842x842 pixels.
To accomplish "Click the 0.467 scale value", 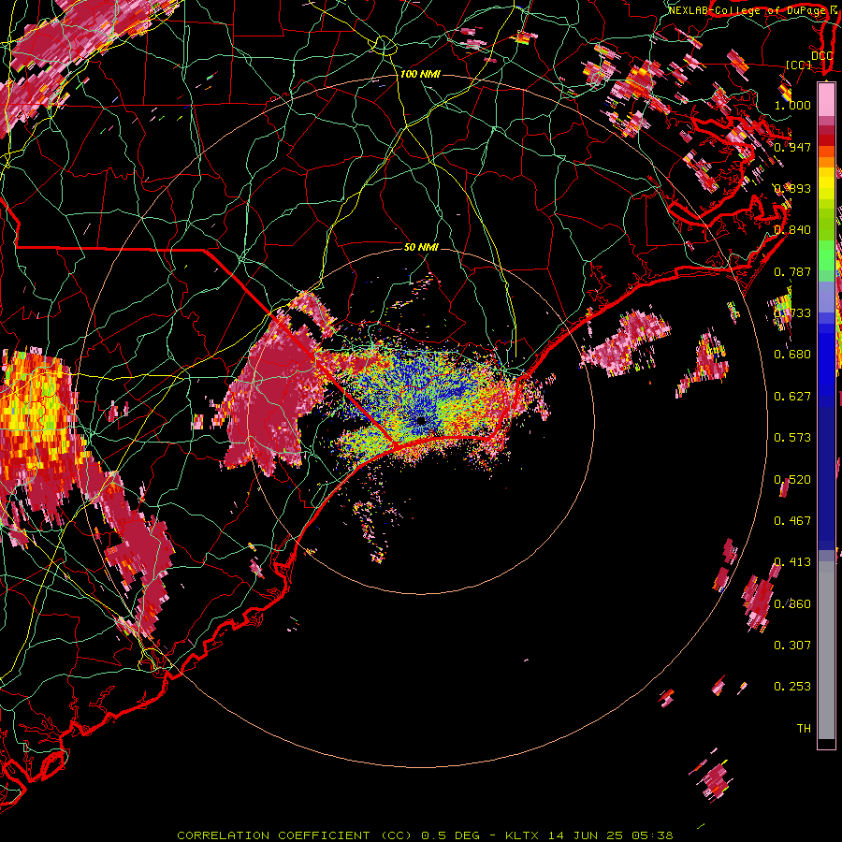I will pos(792,521).
